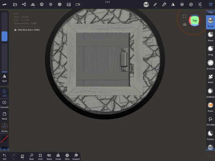Select the Move tool
215x161 pixels.
(211, 37)
